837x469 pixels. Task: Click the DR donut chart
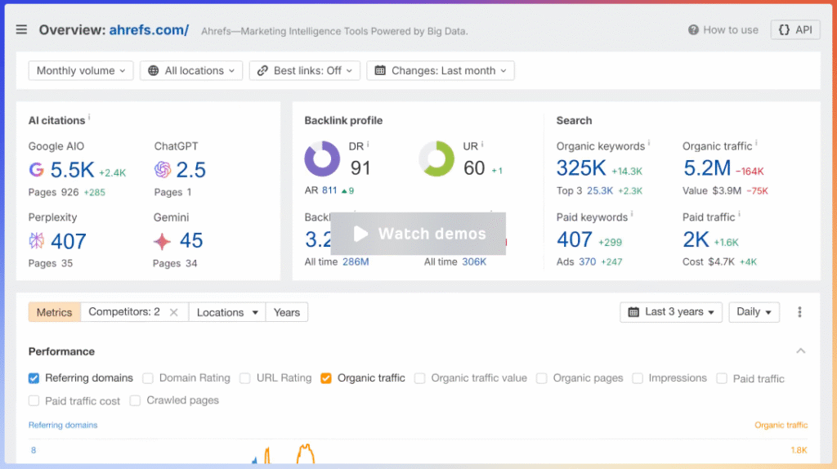pos(322,159)
